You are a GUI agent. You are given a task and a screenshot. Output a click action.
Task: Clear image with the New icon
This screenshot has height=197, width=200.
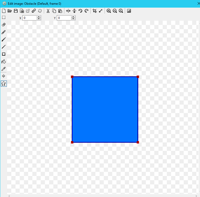4,11
